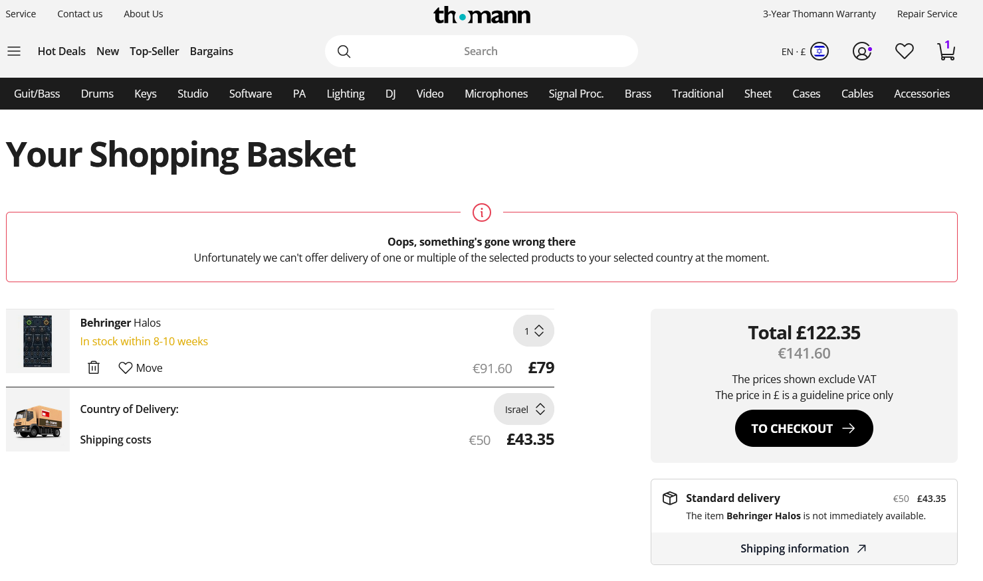Go to Hot Deals

(62, 51)
